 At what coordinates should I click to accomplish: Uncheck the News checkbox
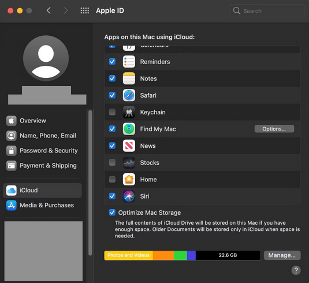point(112,146)
